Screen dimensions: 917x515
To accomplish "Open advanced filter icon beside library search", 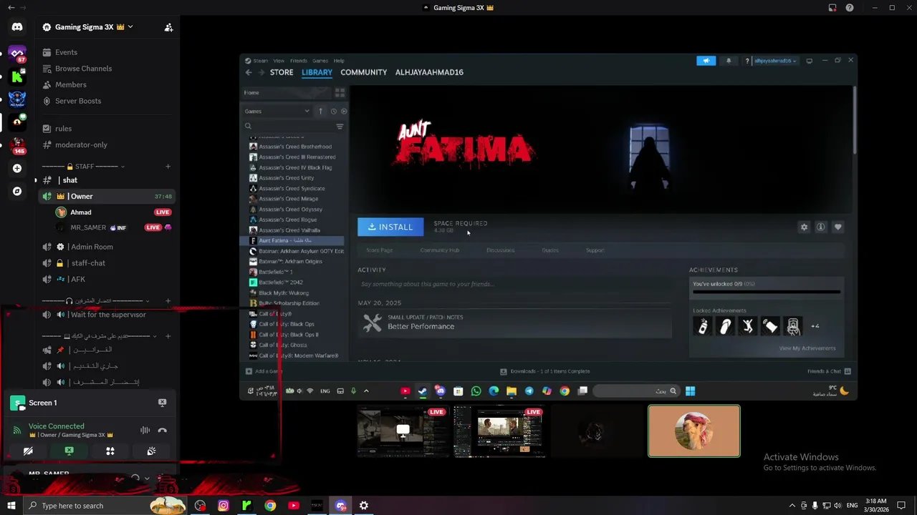I will (x=340, y=127).
